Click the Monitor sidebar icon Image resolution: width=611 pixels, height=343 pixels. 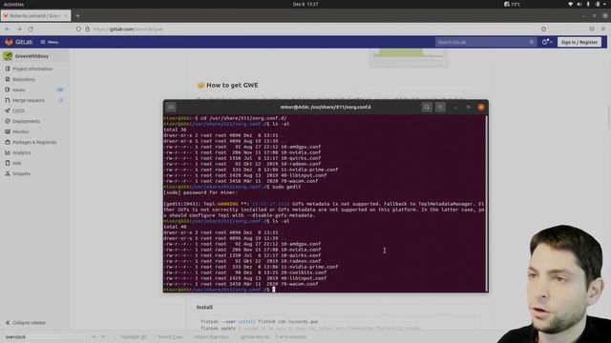click(8, 131)
